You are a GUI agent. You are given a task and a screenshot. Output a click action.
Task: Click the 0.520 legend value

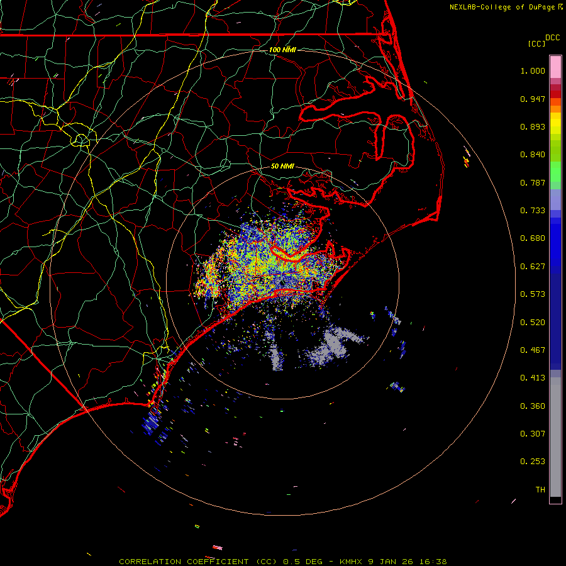533,323
